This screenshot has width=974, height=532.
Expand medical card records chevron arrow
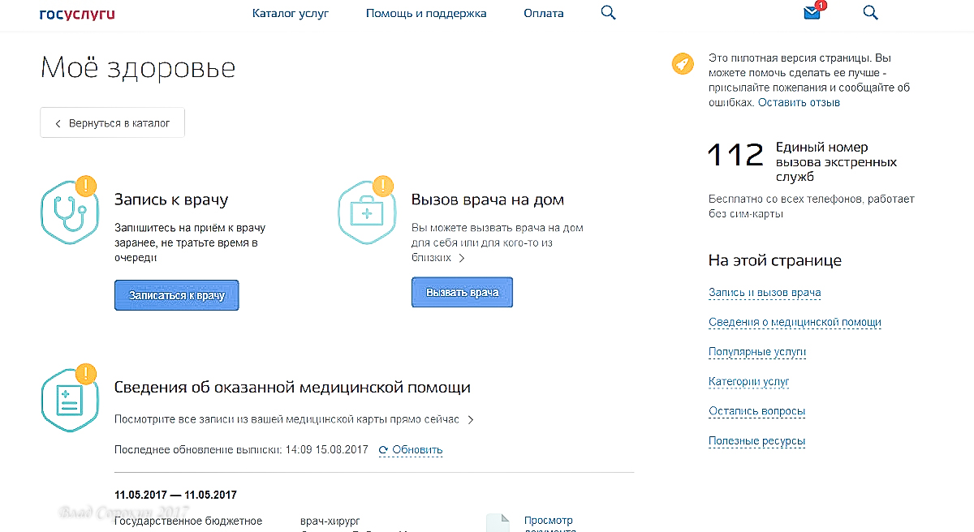pos(471,420)
